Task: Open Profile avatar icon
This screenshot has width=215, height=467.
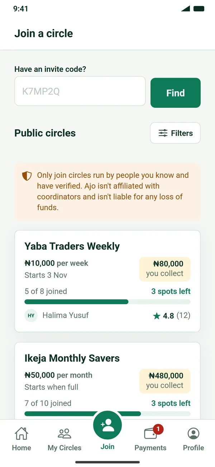Action: (x=193, y=434)
